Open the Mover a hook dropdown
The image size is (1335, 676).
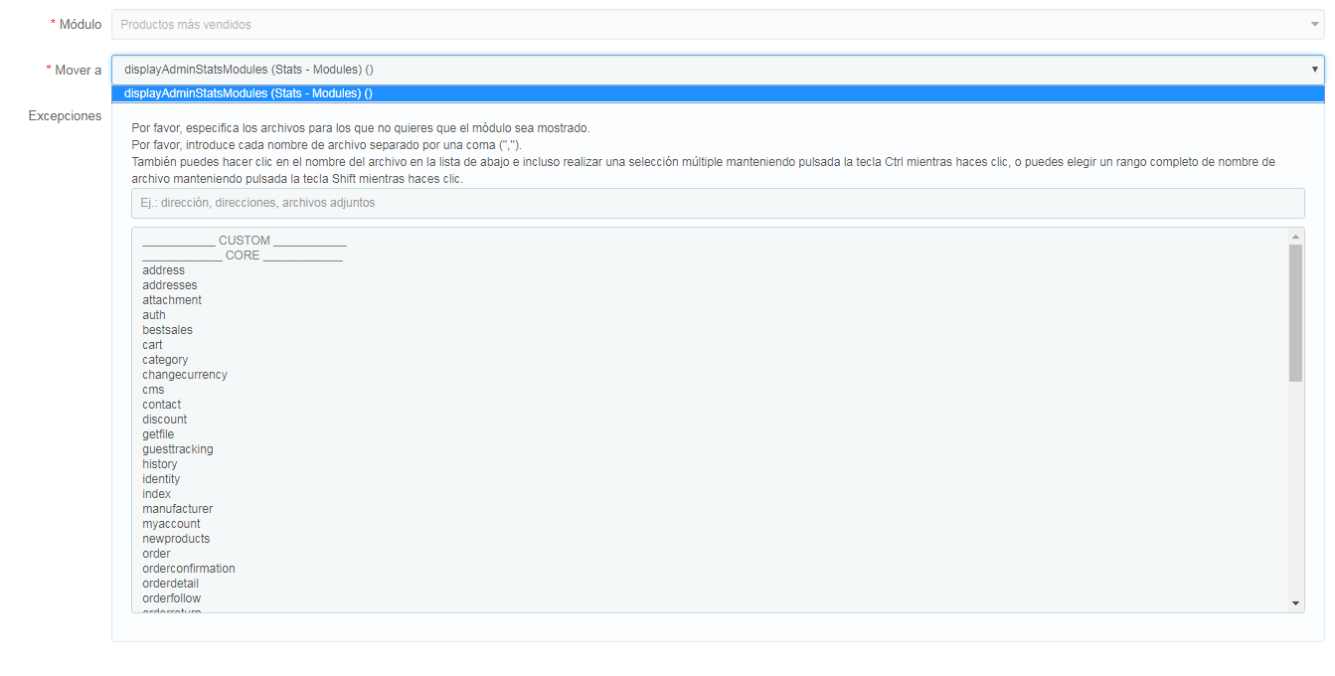(x=718, y=70)
